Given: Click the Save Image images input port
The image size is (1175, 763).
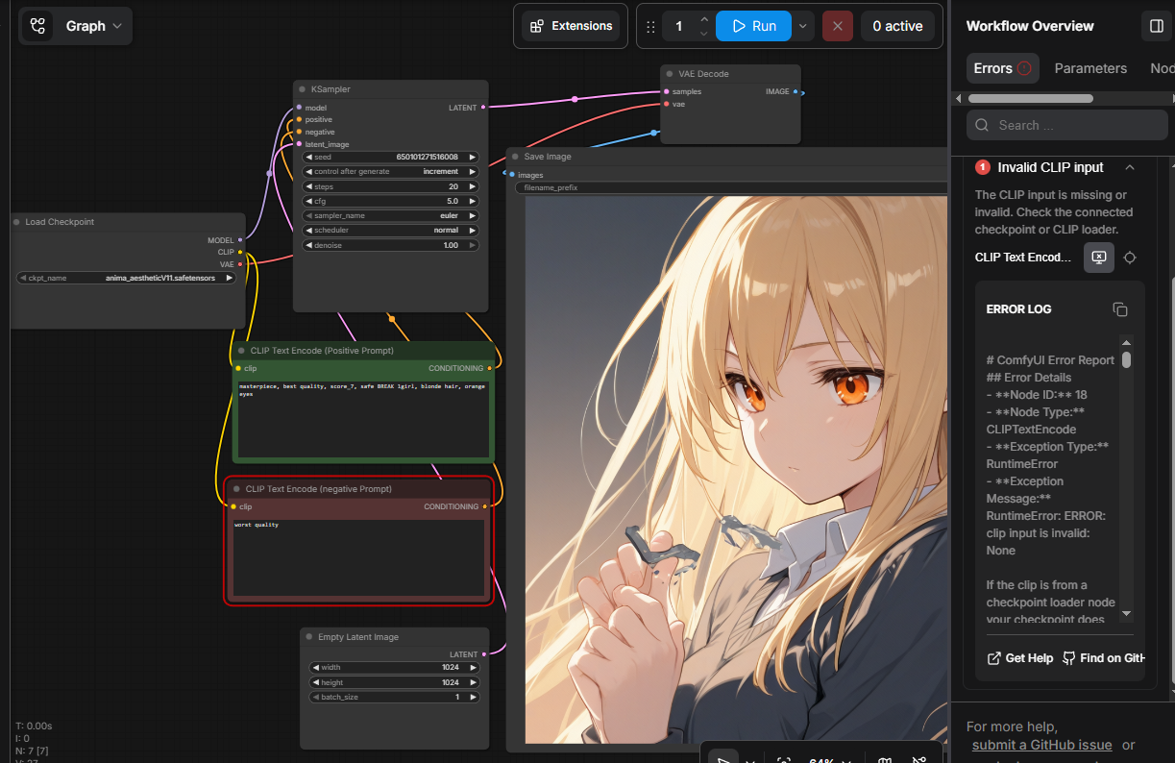Looking at the screenshot, I should click(x=512, y=174).
